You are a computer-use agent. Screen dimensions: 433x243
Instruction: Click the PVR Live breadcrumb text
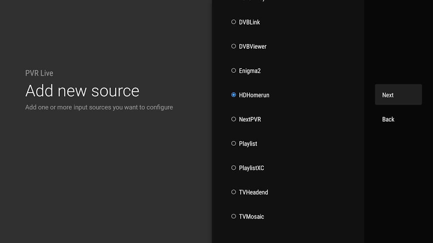pyautogui.click(x=39, y=73)
